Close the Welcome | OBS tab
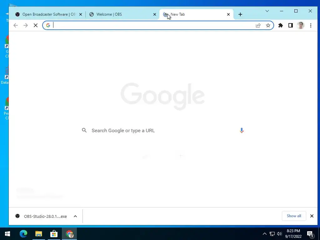The height and width of the screenshot is (240, 320). [154, 14]
